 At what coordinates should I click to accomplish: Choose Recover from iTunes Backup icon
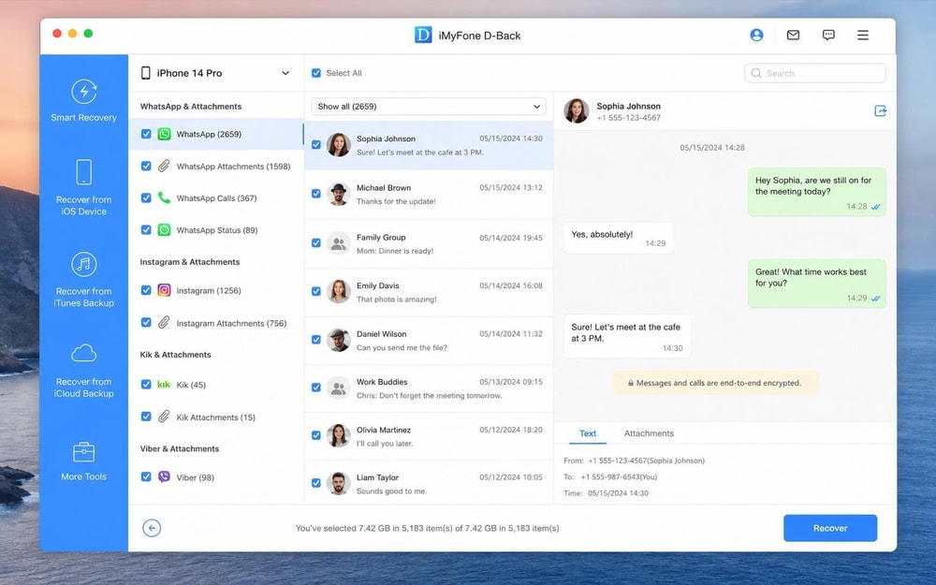click(83, 265)
